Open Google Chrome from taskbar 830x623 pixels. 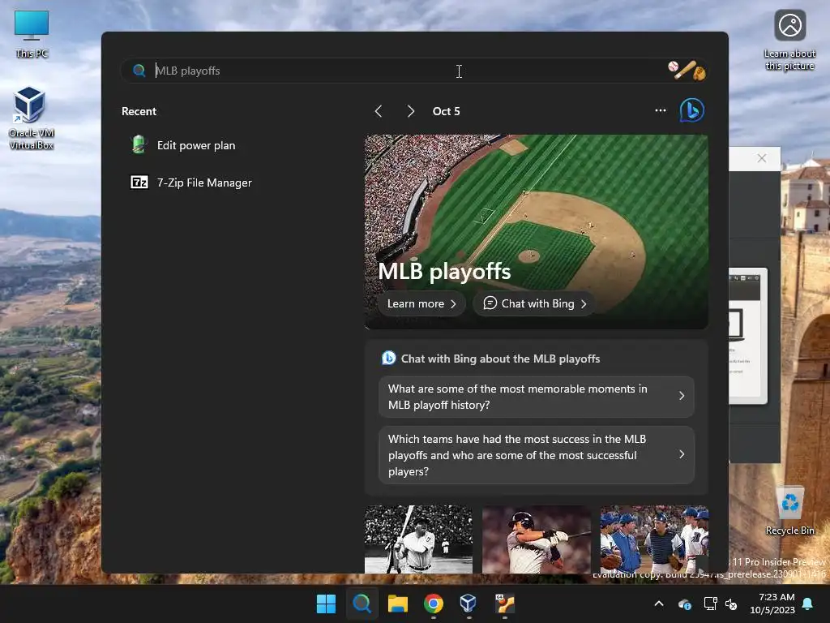tap(433, 604)
